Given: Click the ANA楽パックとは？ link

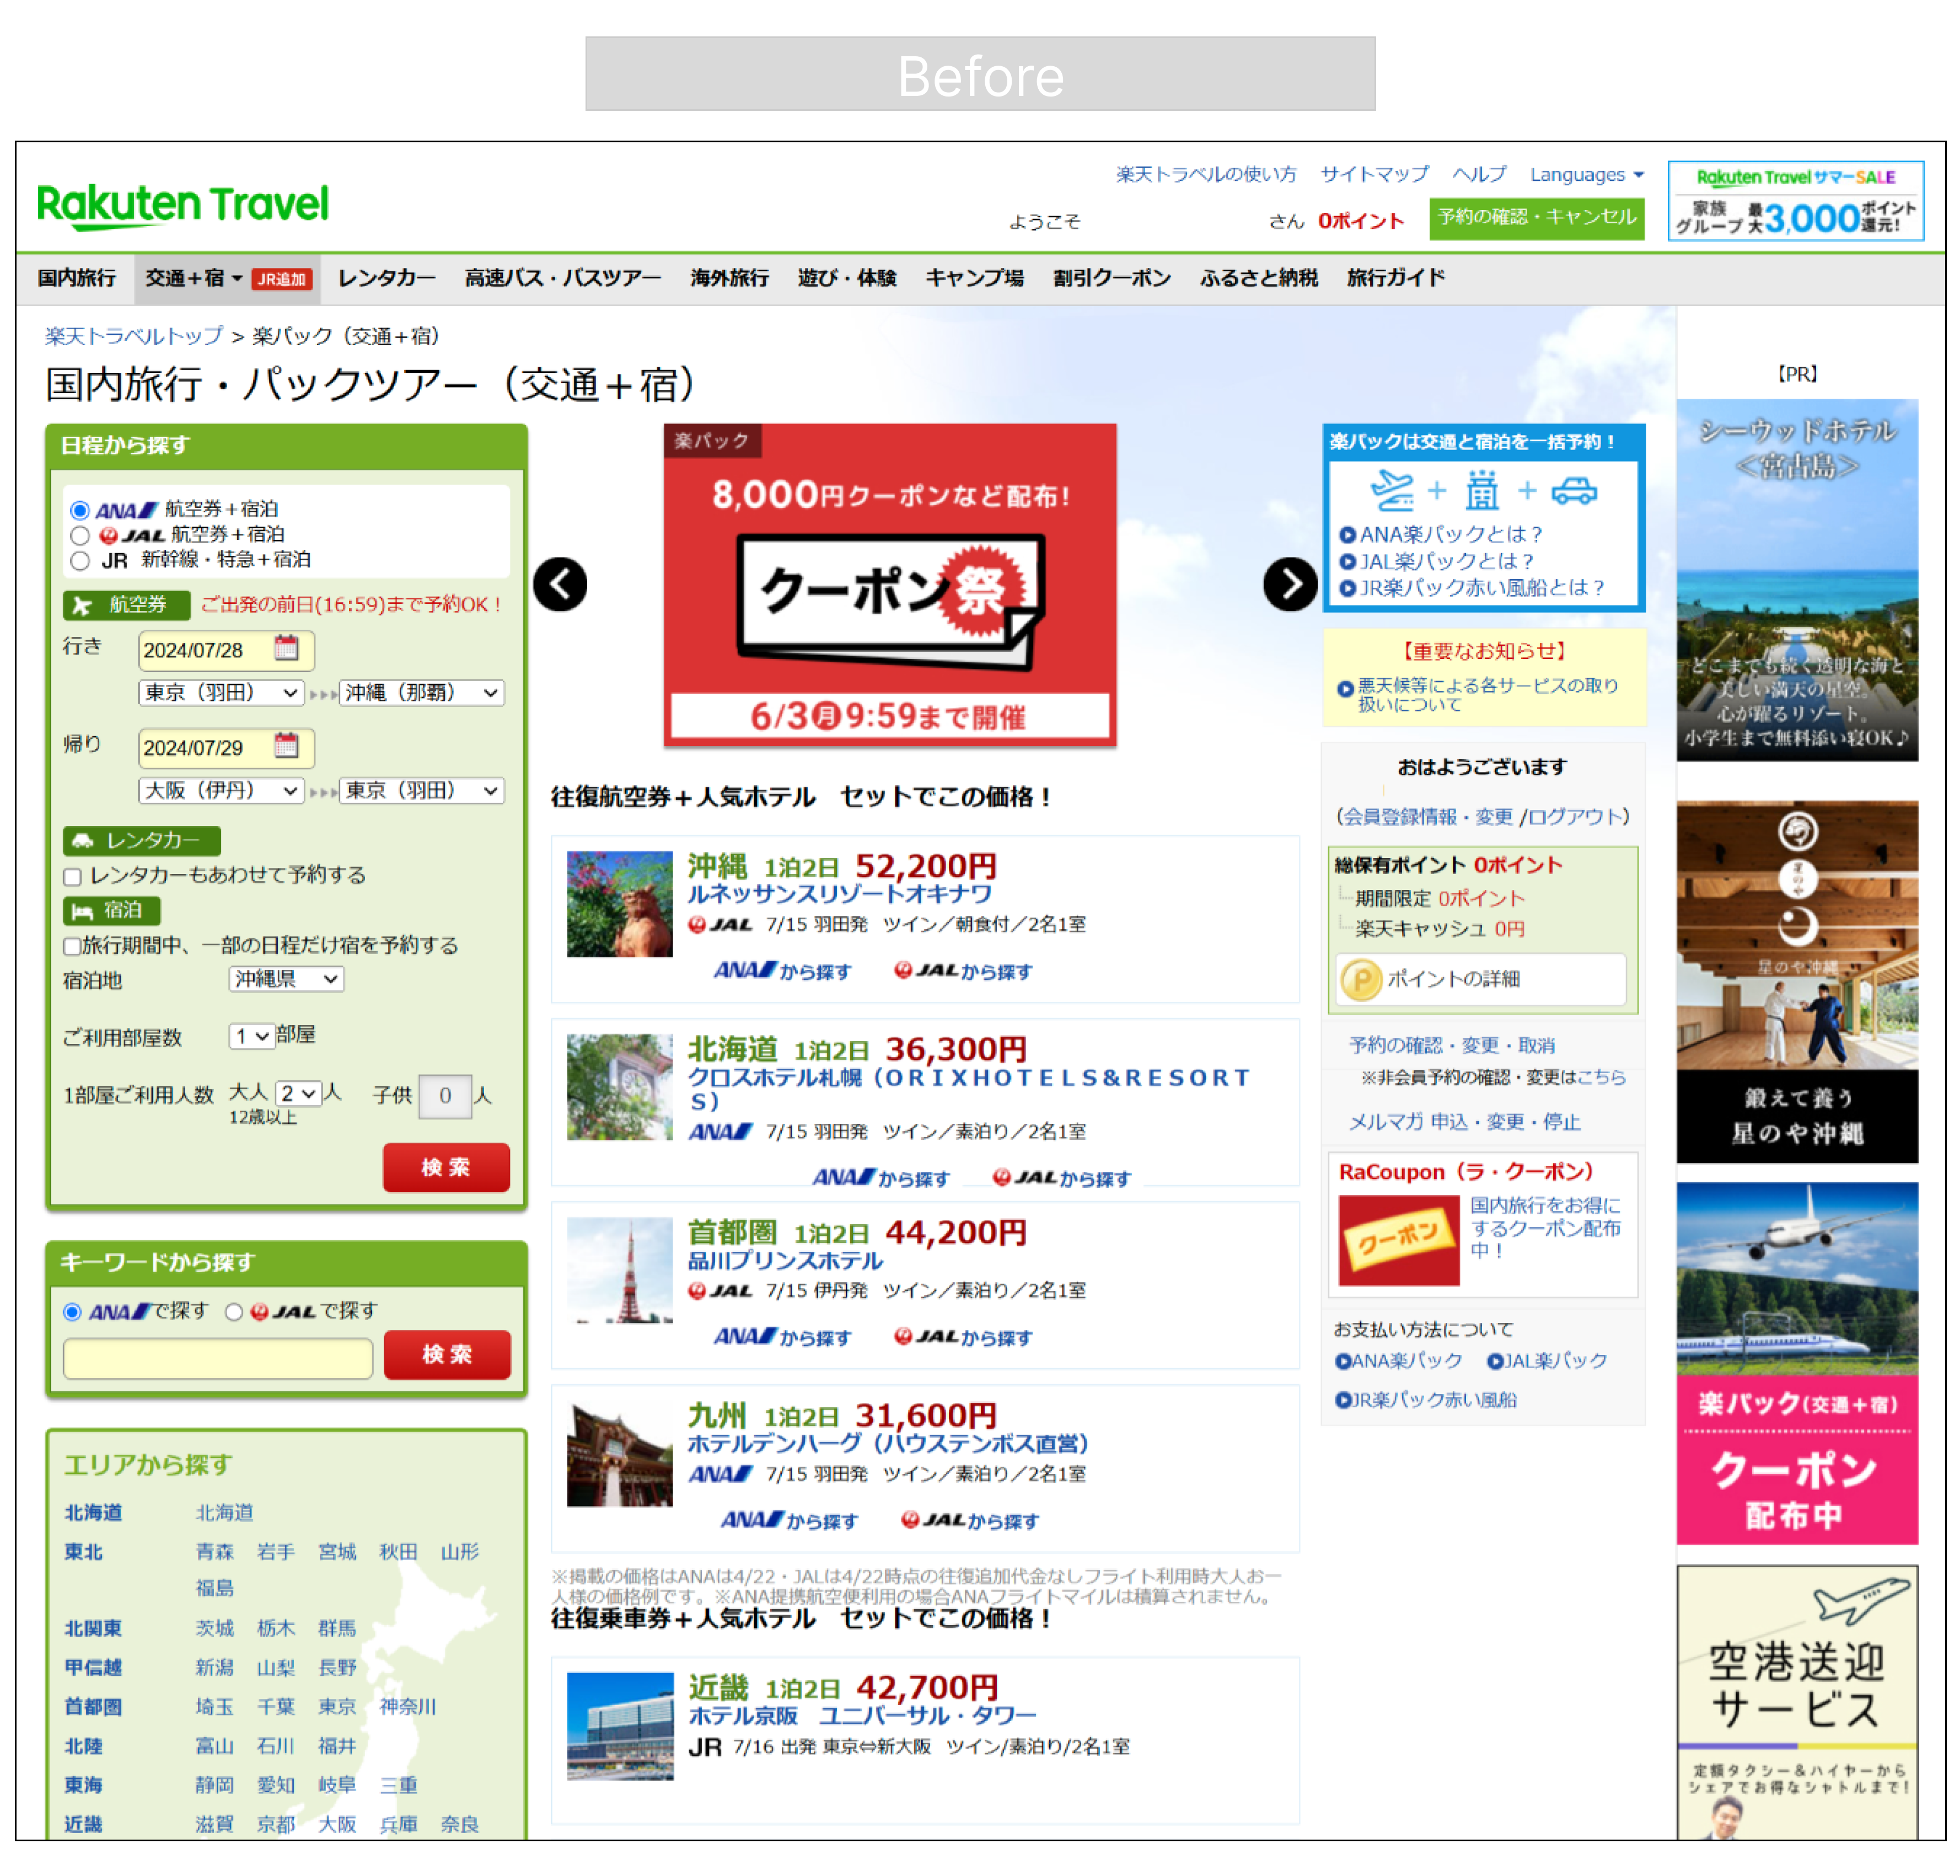Looking at the screenshot, I should (1450, 535).
